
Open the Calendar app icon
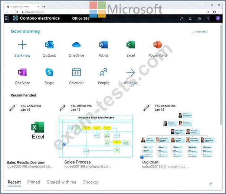pos(76,72)
